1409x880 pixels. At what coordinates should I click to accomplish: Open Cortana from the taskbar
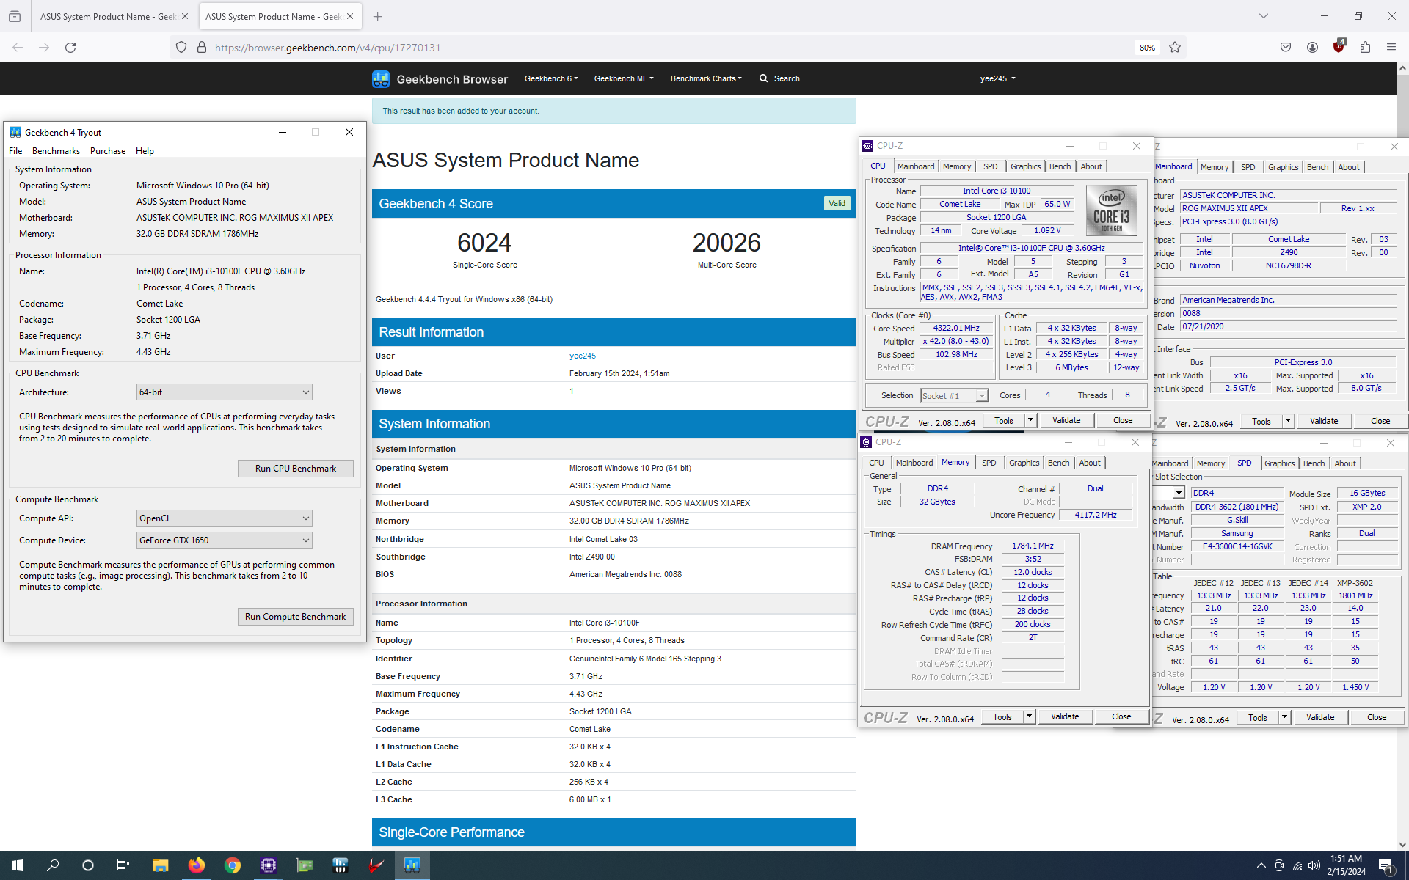coord(88,865)
